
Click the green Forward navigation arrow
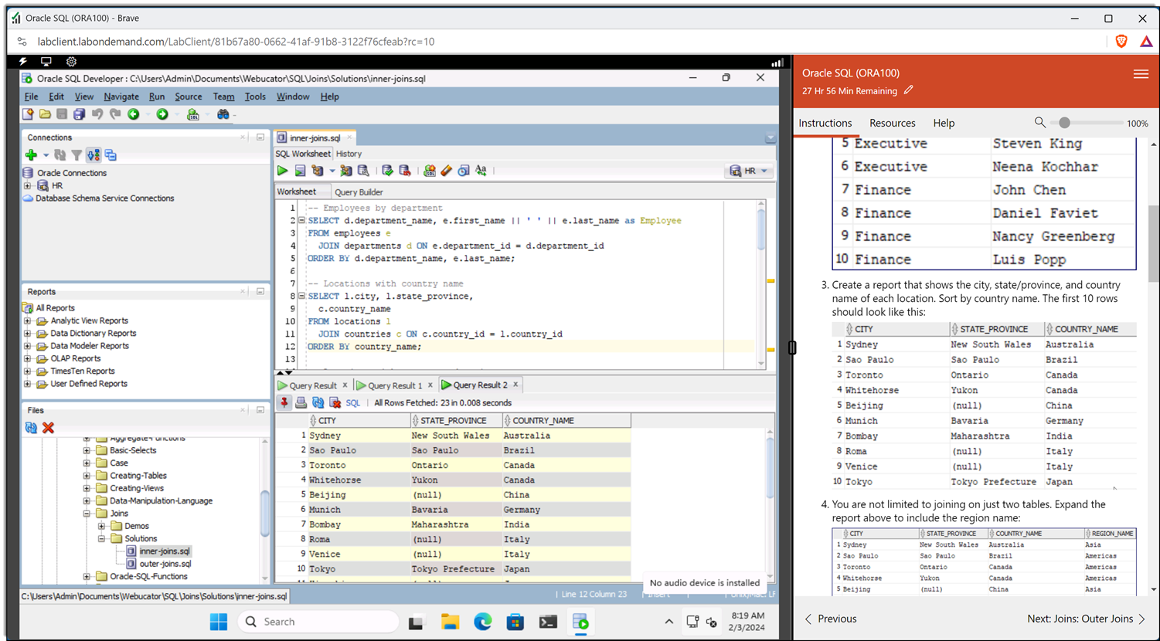(x=162, y=114)
